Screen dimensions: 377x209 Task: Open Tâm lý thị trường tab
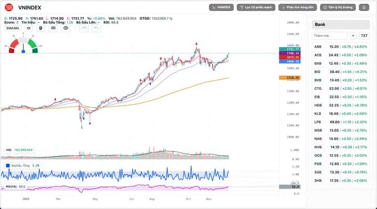point(337,8)
